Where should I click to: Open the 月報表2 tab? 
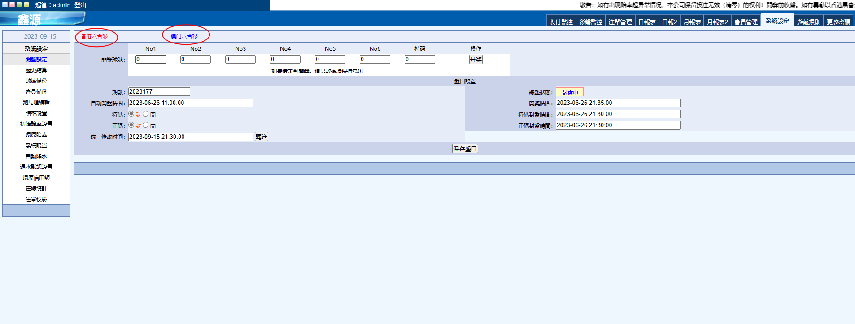pos(718,22)
